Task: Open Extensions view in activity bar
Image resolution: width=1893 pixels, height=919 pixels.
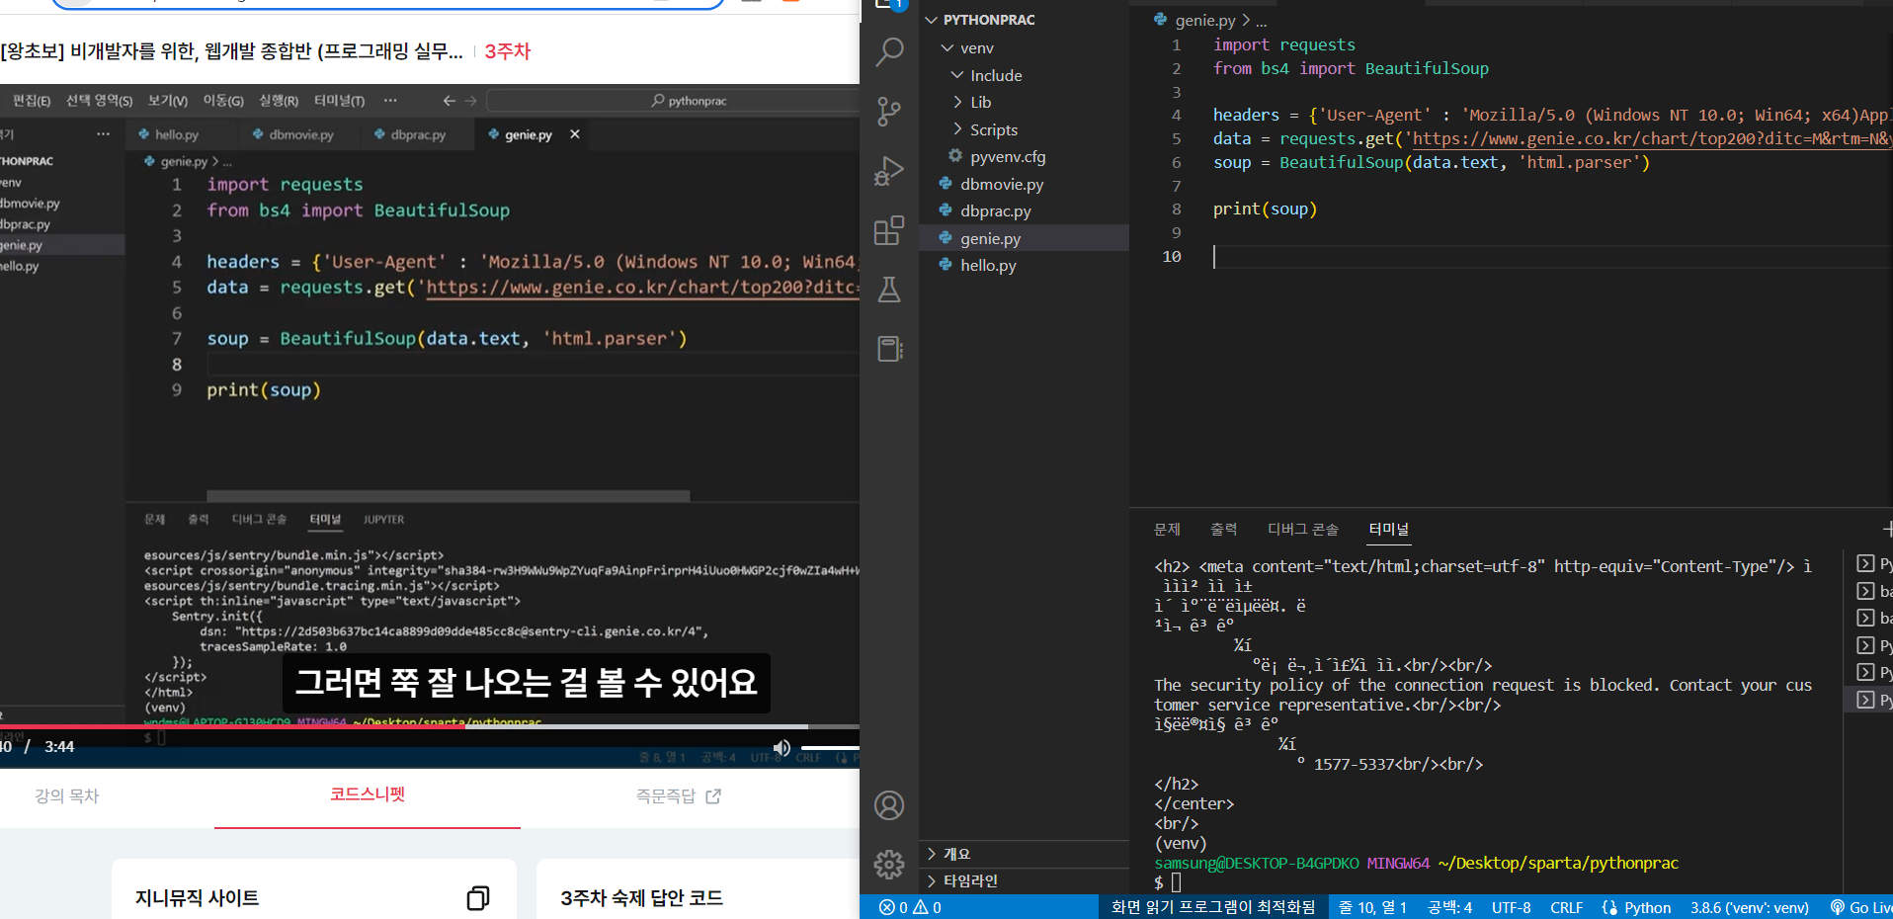Action: click(889, 230)
